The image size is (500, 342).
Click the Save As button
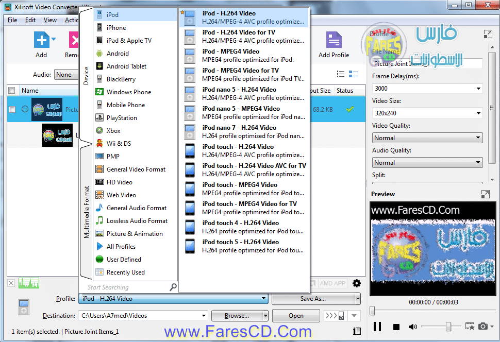click(313, 299)
